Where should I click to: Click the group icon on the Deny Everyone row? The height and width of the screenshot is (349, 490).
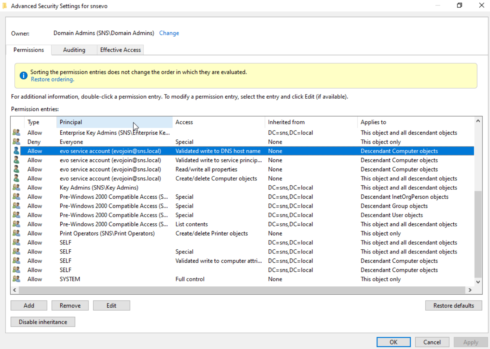point(16,141)
